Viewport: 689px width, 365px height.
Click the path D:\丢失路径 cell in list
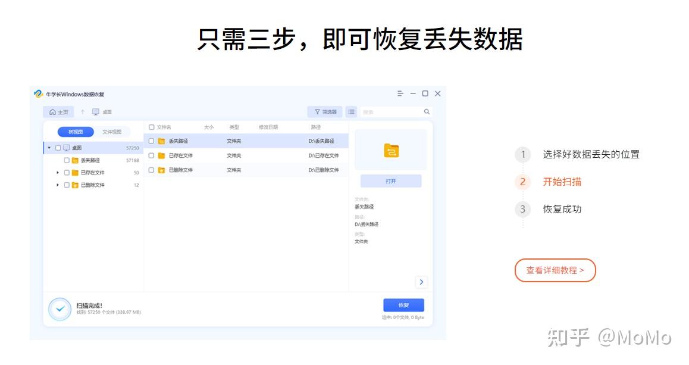point(321,141)
